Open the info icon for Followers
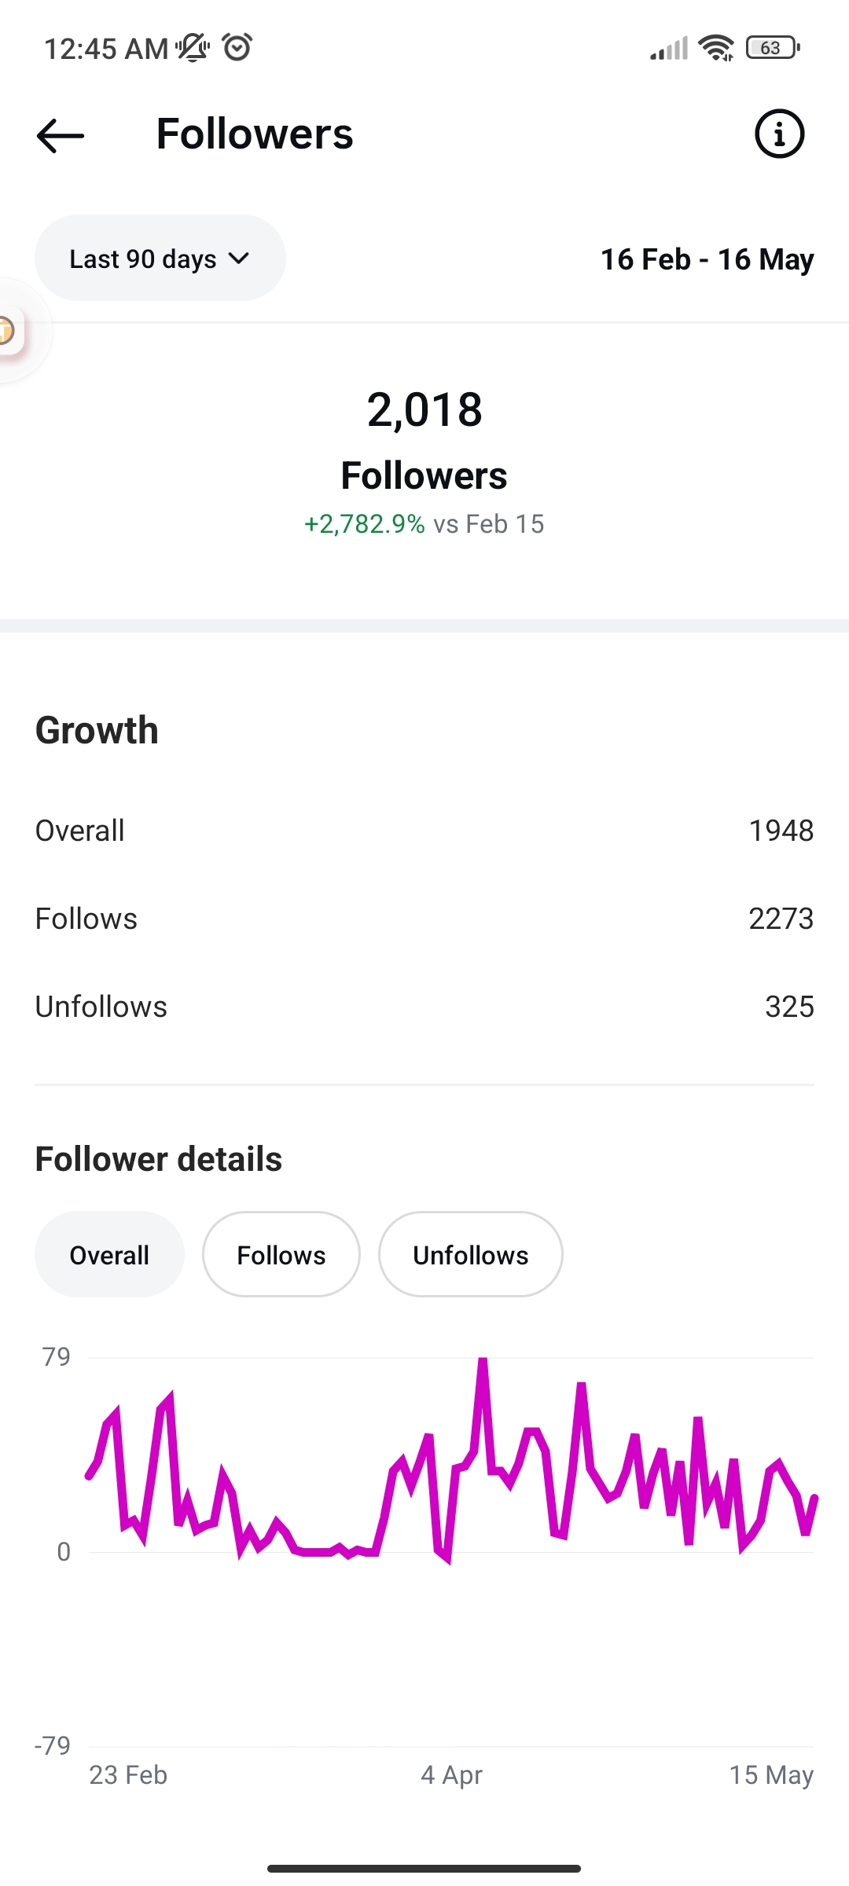Image resolution: width=849 pixels, height=1886 pixels. (779, 134)
